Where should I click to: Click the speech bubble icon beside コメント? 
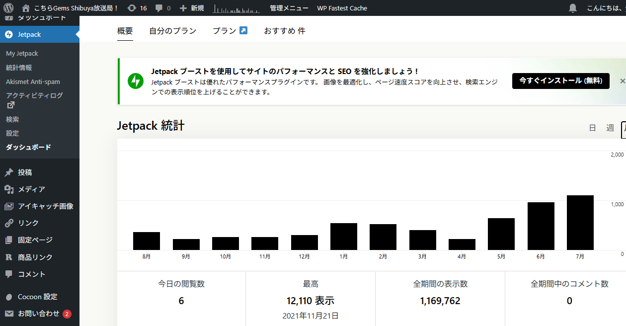click(9, 274)
